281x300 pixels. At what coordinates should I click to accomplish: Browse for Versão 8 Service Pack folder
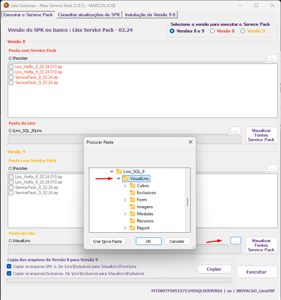(272, 58)
